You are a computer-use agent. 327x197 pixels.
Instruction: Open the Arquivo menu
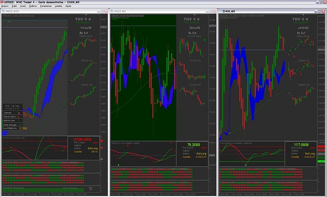click(x=5, y=6)
